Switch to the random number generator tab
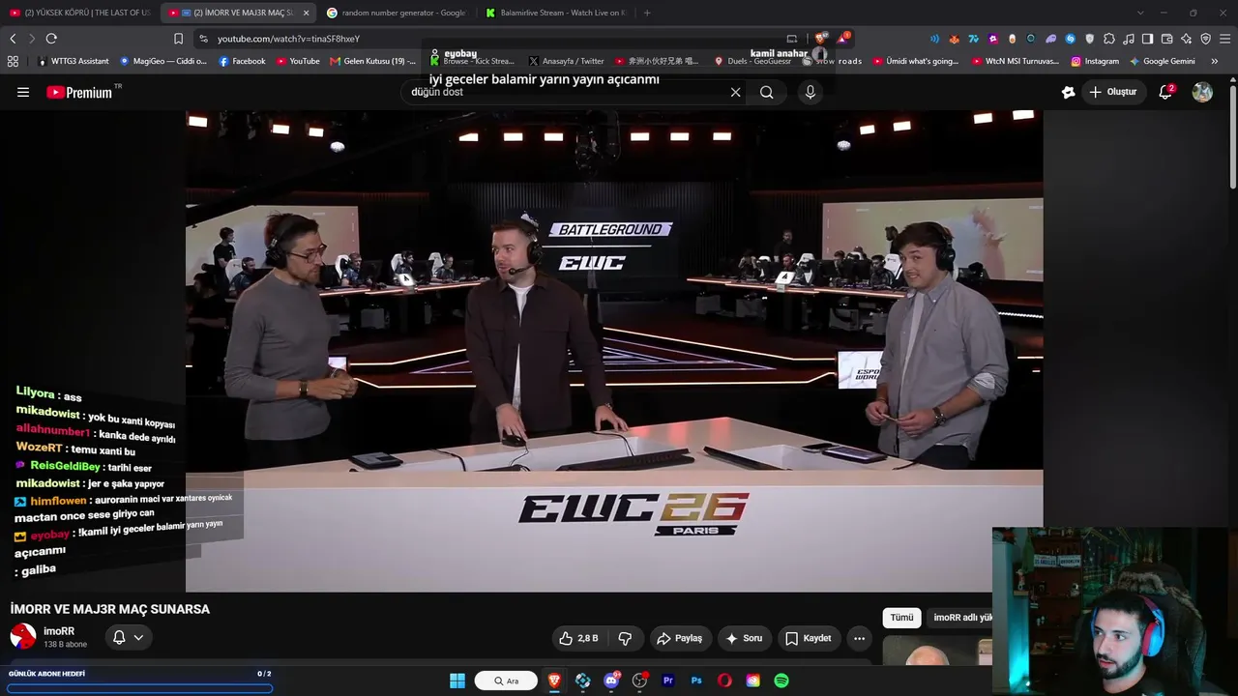 (x=397, y=13)
